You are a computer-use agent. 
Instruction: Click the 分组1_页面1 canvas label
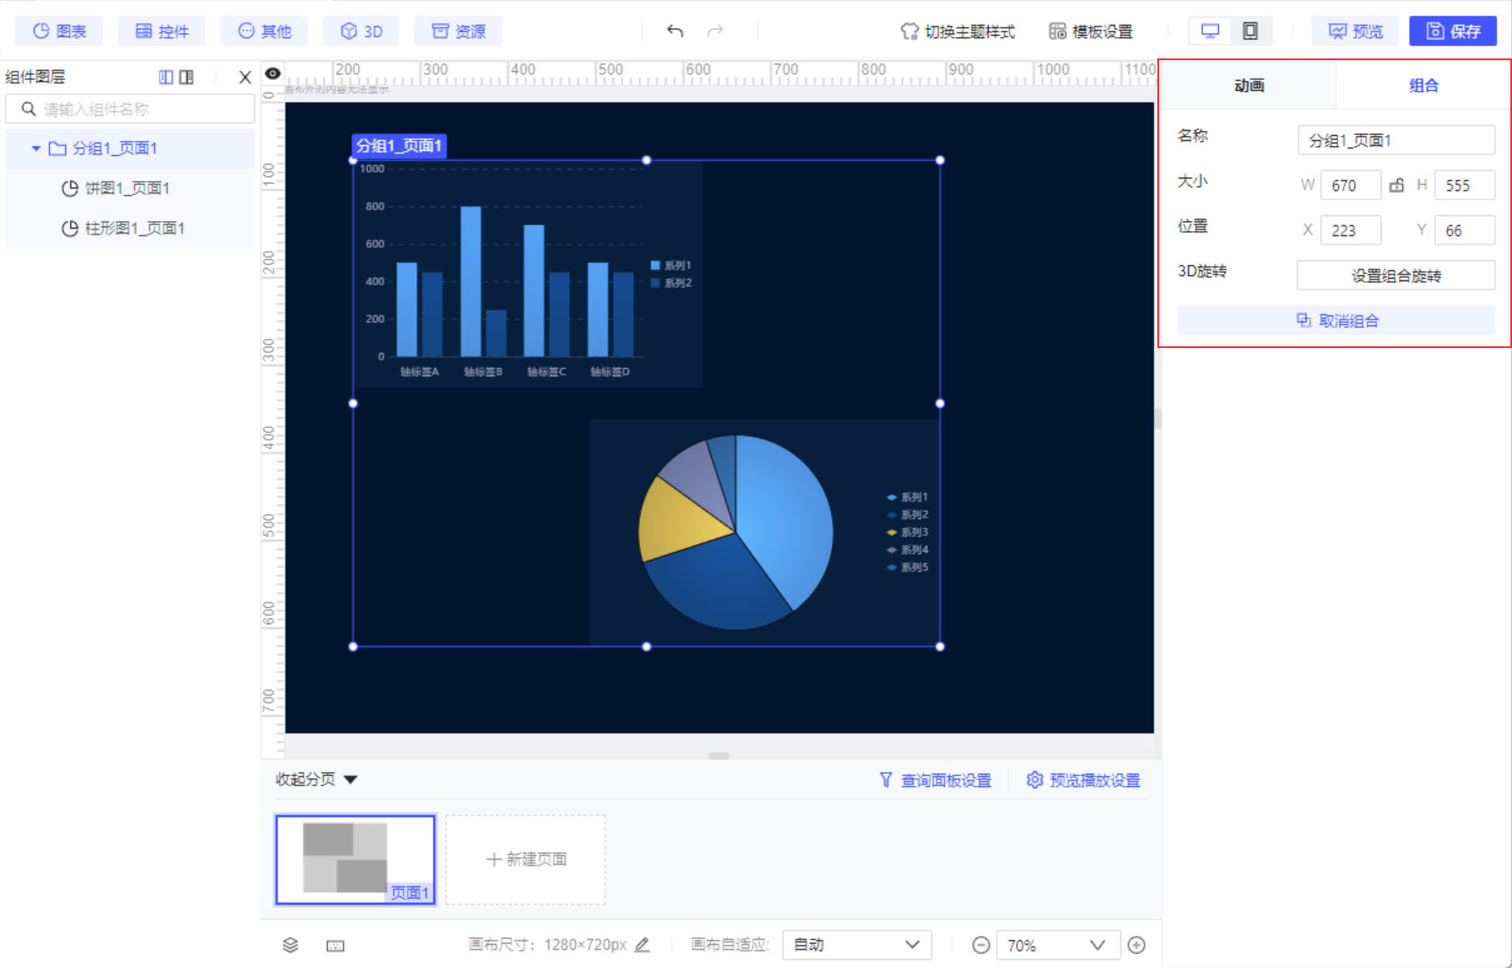pos(399,146)
